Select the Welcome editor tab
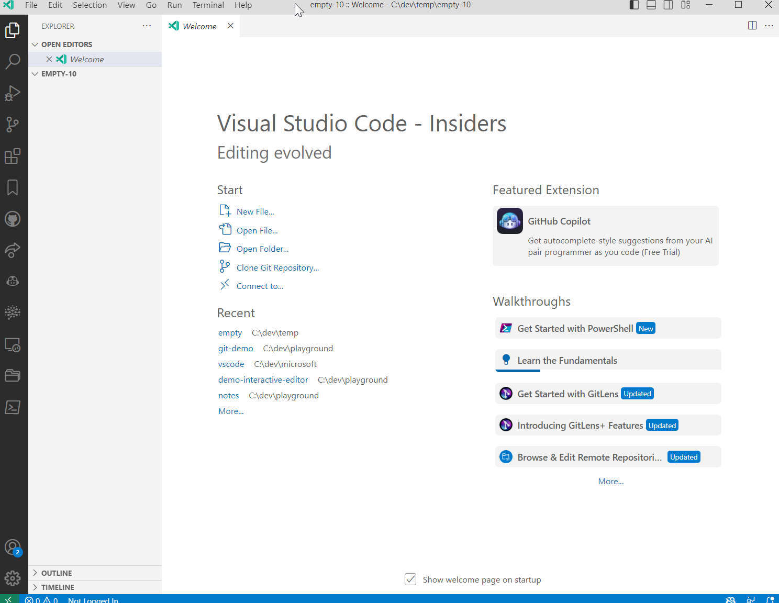Viewport: 779px width, 603px height. tap(199, 26)
